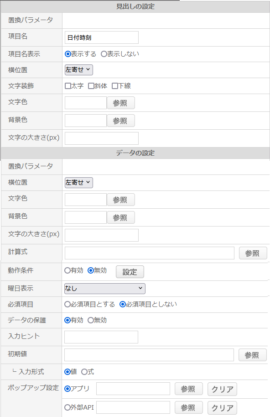This screenshot has width=270, height=417.
Task: Check the 下線 underline checkbox
Action: [x=114, y=86]
